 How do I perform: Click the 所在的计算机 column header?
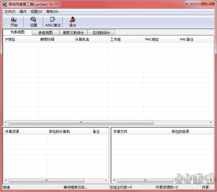69,132
